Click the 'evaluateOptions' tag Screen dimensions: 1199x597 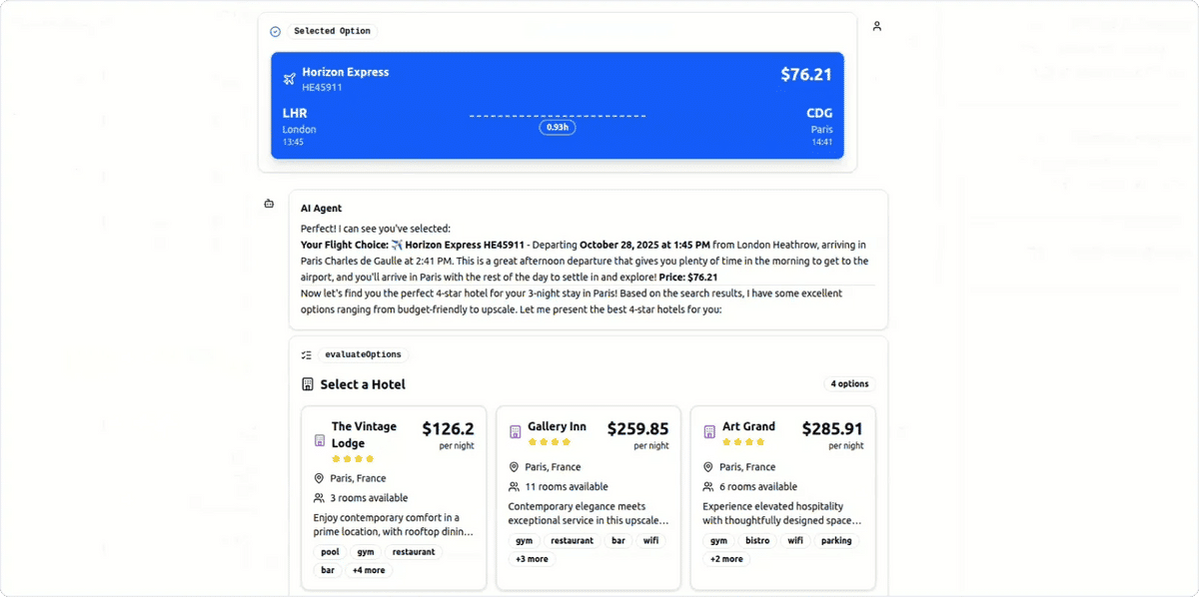(x=366, y=354)
